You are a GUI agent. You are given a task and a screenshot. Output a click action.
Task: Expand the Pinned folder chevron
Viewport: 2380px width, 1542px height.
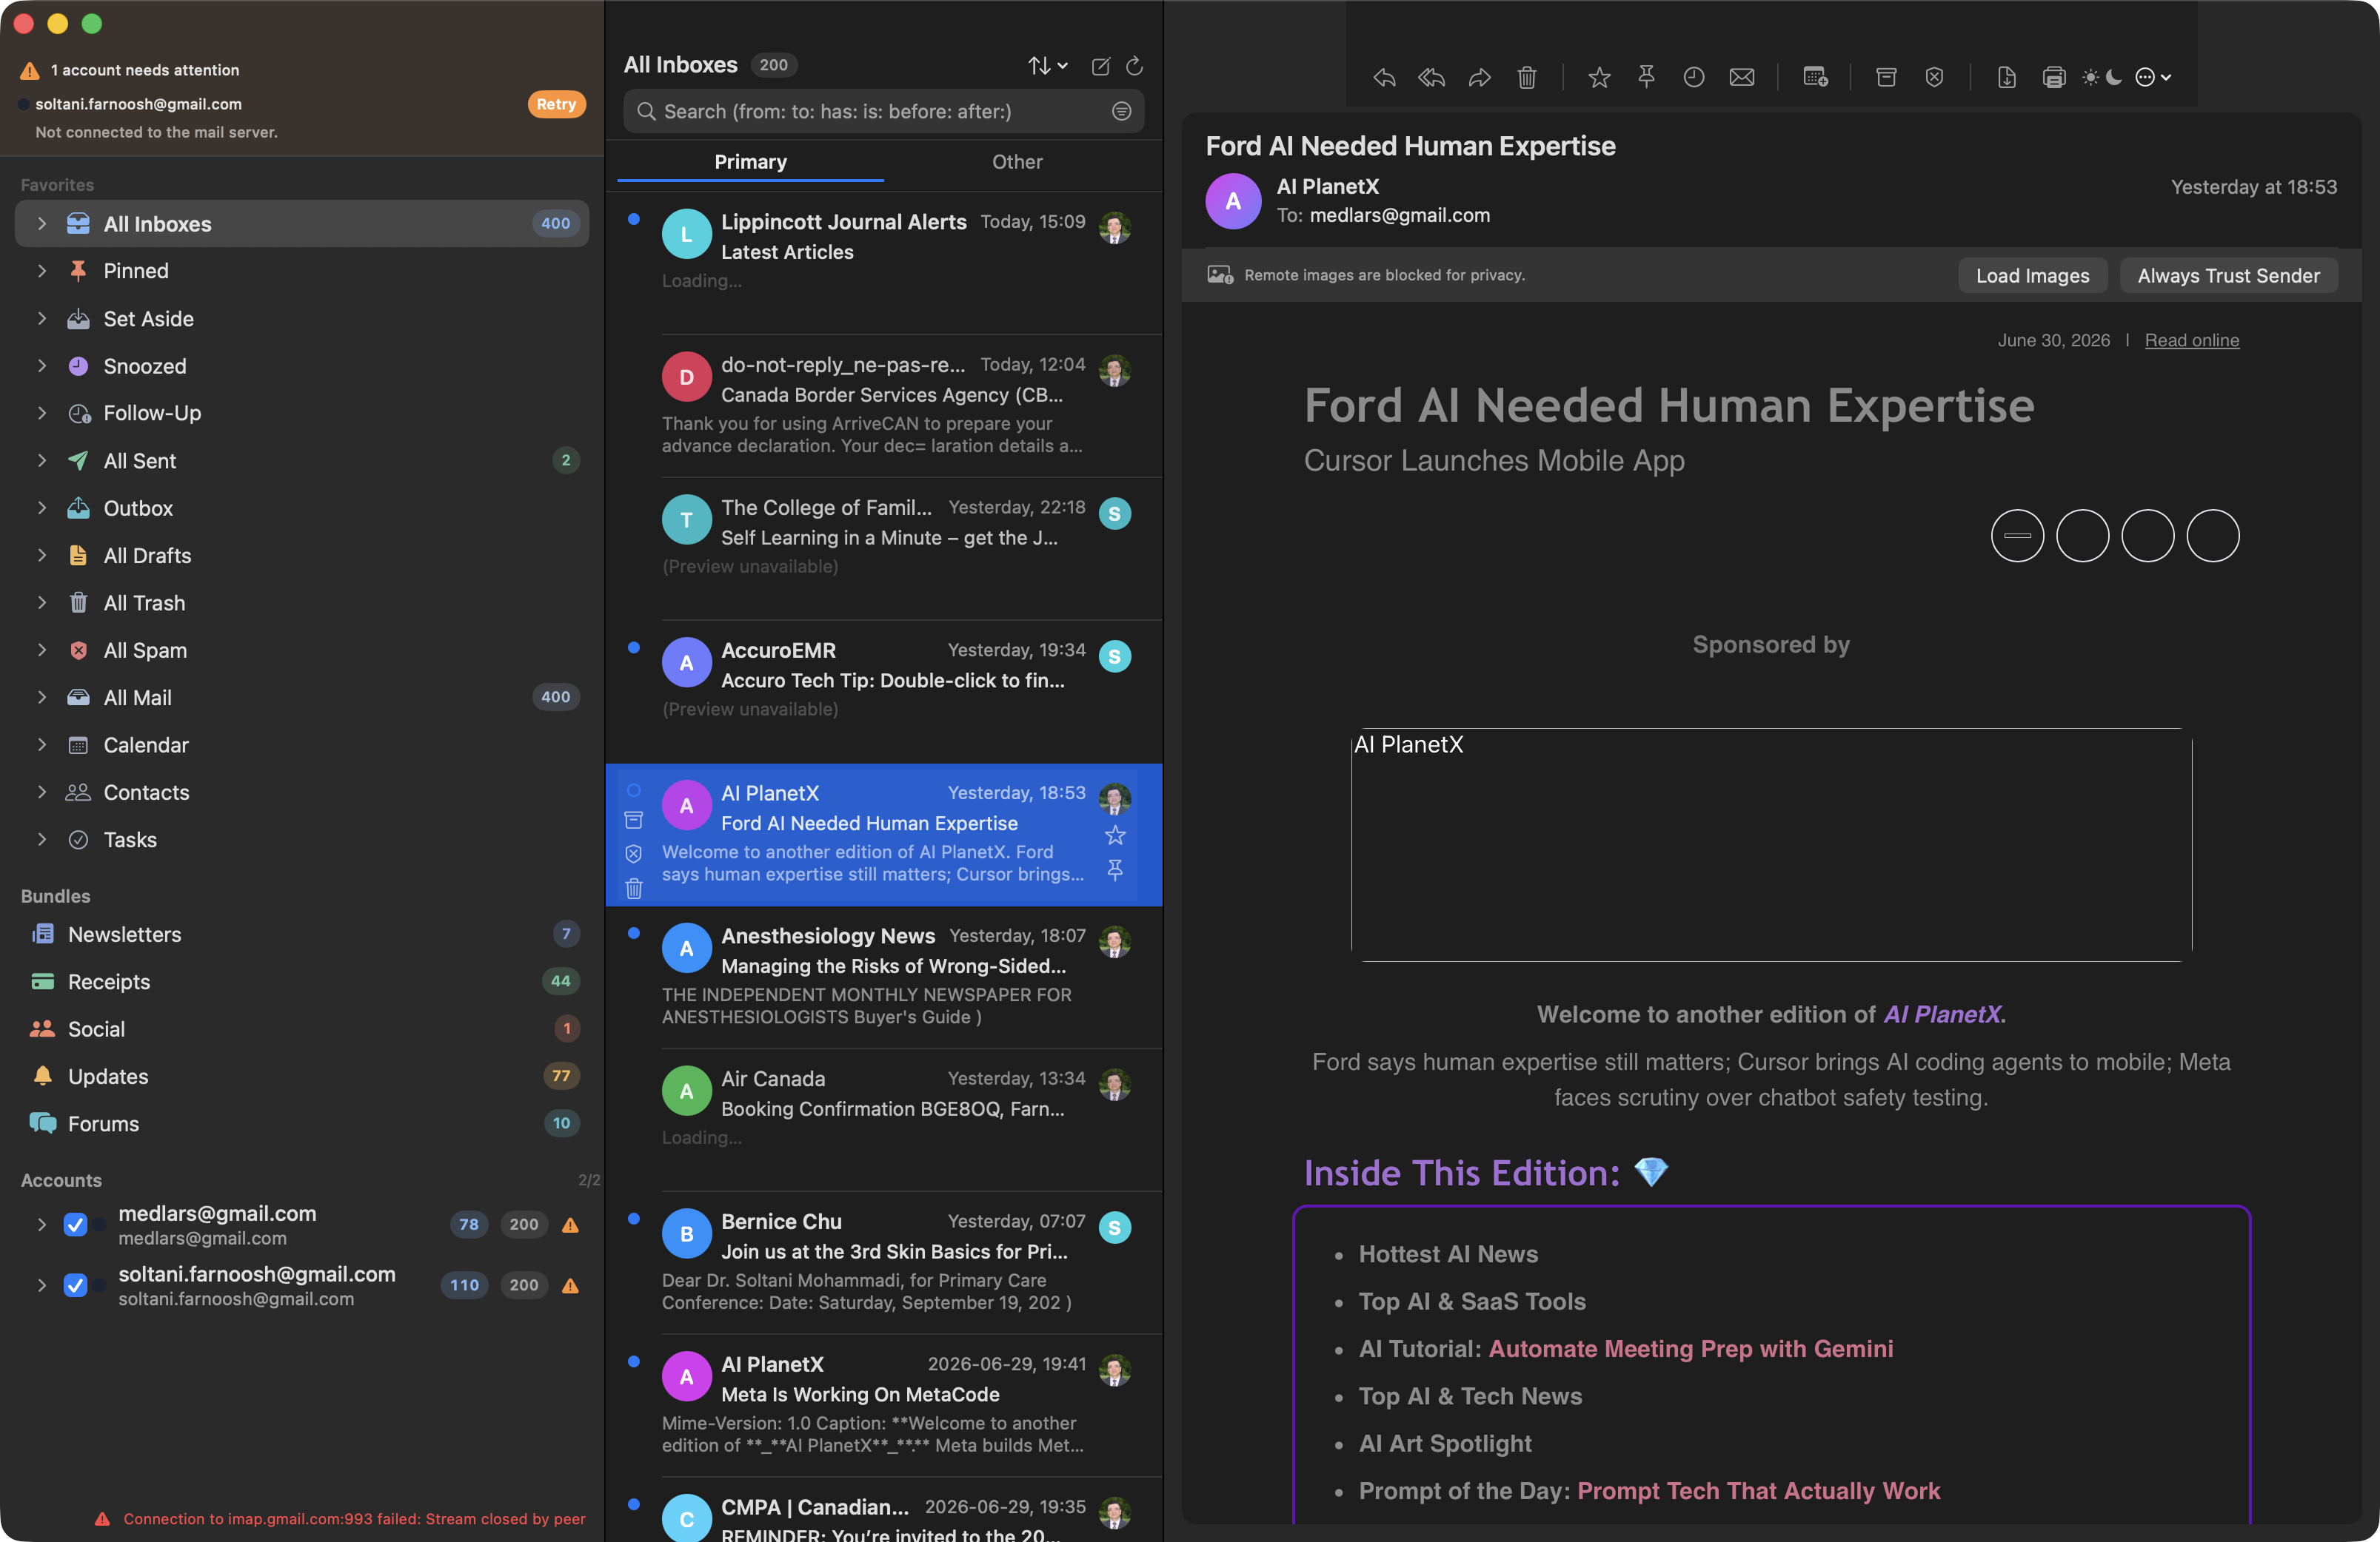(41, 271)
